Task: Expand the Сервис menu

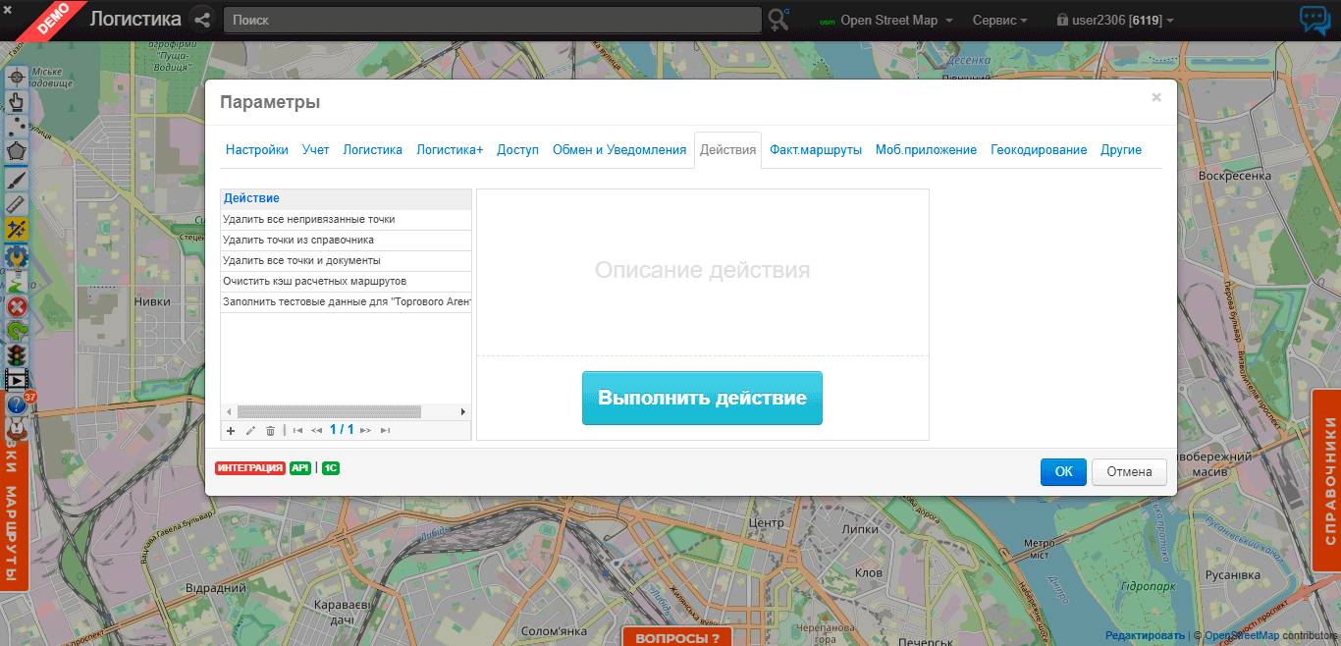Action: coord(999,21)
